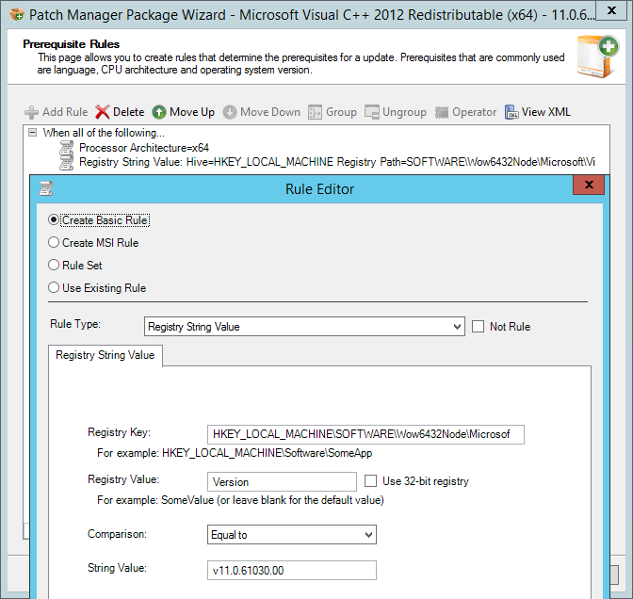Click the Add Rule plus icon
Image resolution: width=633 pixels, height=599 pixels.
tap(31, 112)
